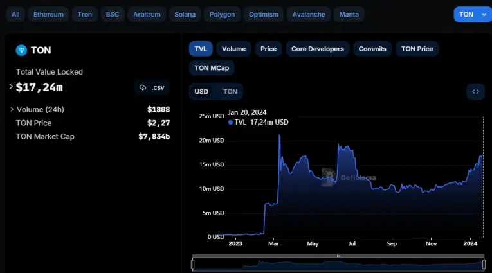Screen dimensions: 492x273
Task: Filter by Avalanche chain
Action: click(x=309, y=14)
